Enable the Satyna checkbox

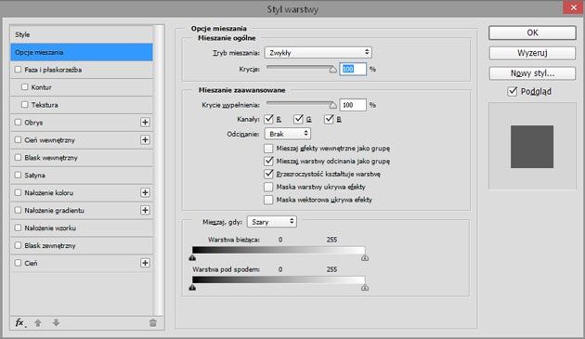tap(18, 175)
